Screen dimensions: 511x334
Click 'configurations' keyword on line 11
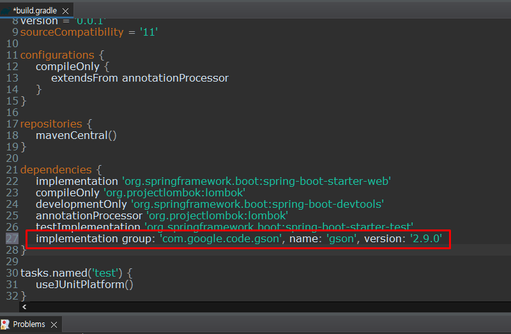[x=57, y=55]
